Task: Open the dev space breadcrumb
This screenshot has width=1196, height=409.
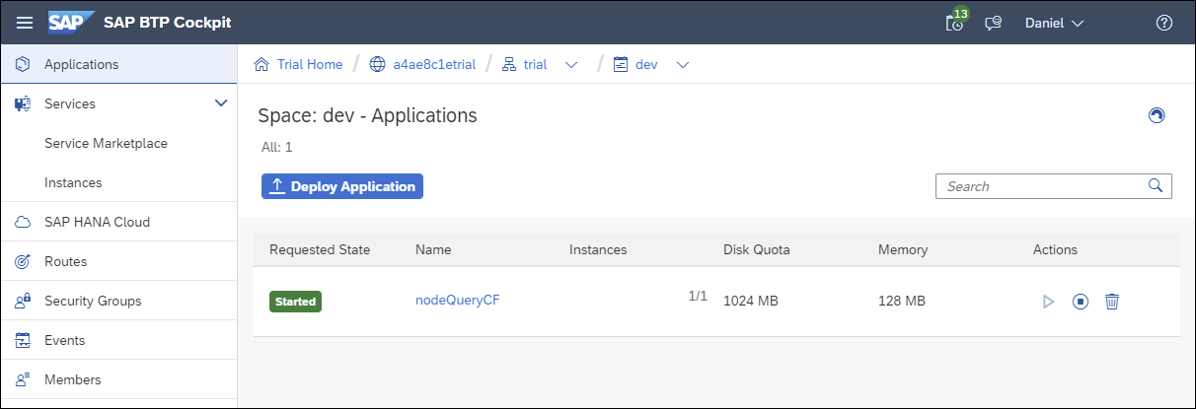Action: [646, 64]
